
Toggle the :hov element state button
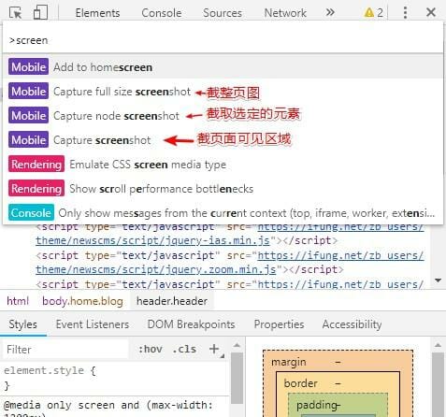(x=151, y=349)
